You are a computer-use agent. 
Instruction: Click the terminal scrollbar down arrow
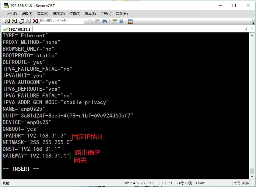click(252, 176)
